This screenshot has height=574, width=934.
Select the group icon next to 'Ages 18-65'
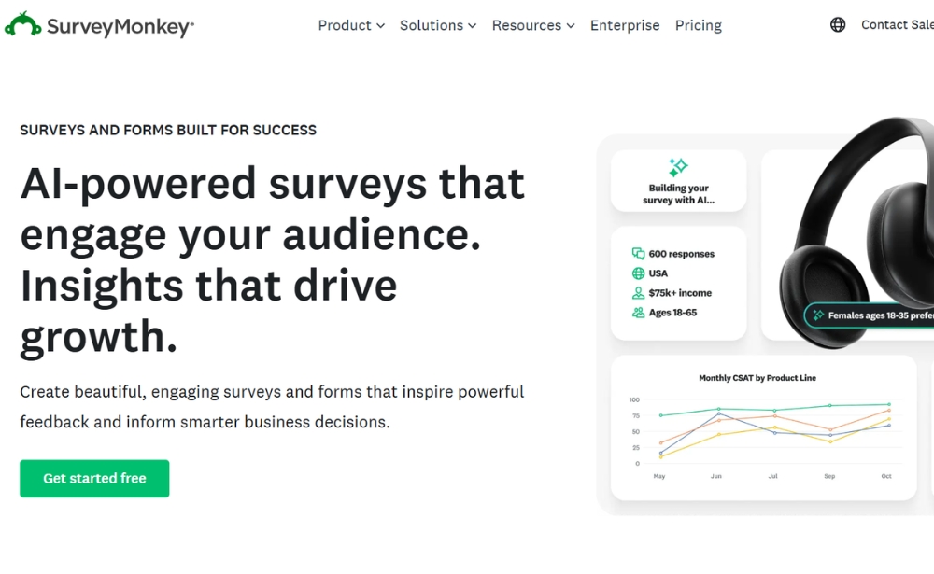(x=638, y=313)
